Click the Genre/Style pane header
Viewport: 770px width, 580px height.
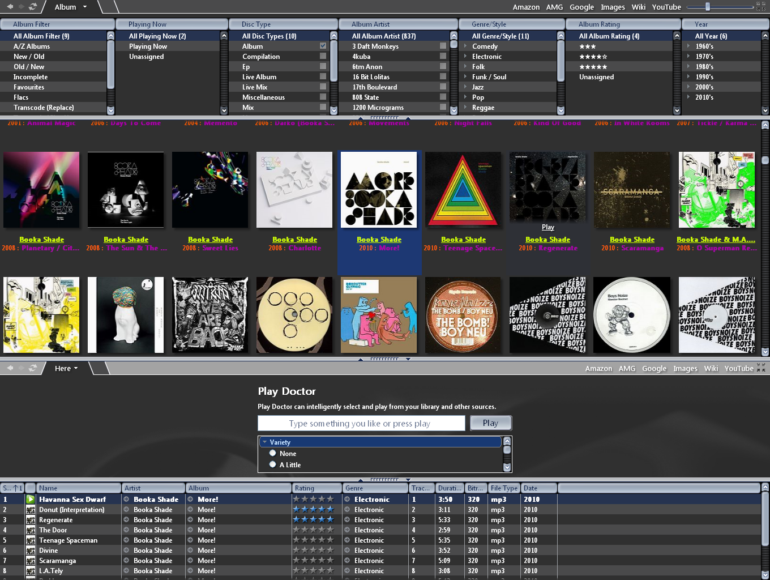(511, 24)
